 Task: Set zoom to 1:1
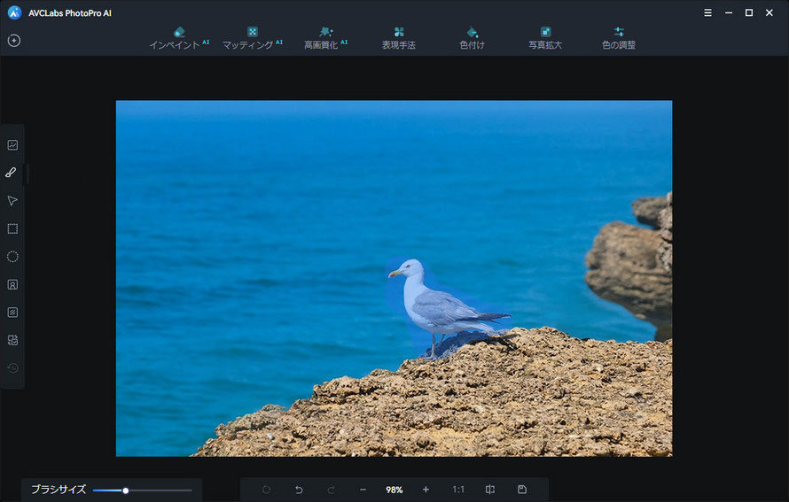[458, 490]
